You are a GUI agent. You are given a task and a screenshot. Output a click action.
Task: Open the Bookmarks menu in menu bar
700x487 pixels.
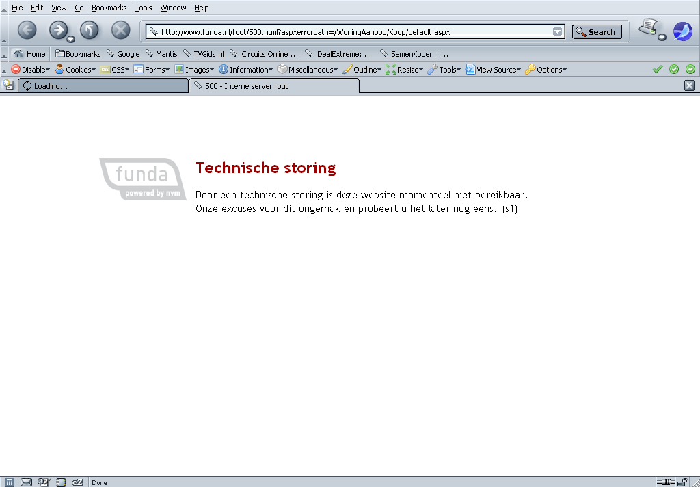pos(109,8)
